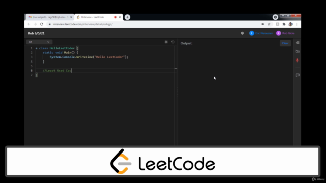This screenshot has height=183, width=326.
Task: Reload the interview page
Action: [42, 24]
